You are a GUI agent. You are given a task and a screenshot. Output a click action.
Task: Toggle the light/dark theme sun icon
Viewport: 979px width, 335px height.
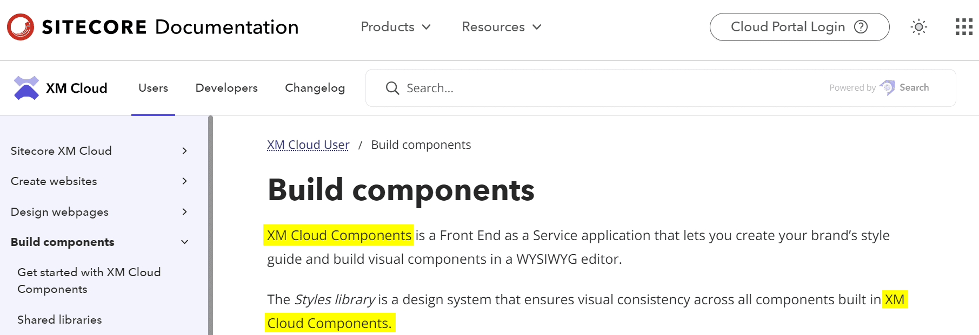pyautogui.click(x=918, y=27)
